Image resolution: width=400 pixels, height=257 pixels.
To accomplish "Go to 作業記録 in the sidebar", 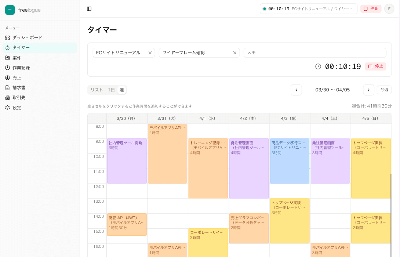I will tap(21, 68).
